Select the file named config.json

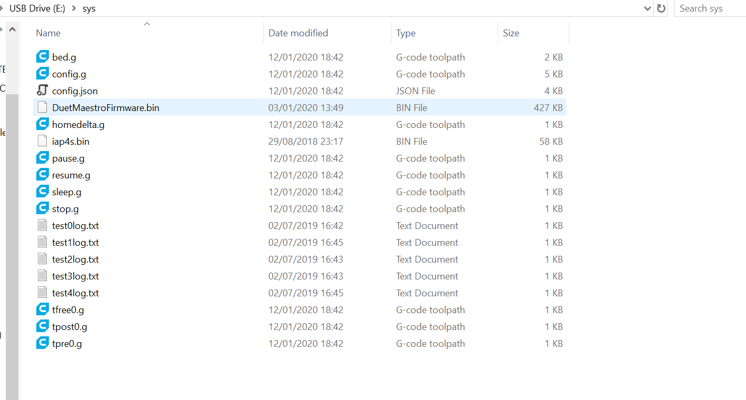point(75,91)
